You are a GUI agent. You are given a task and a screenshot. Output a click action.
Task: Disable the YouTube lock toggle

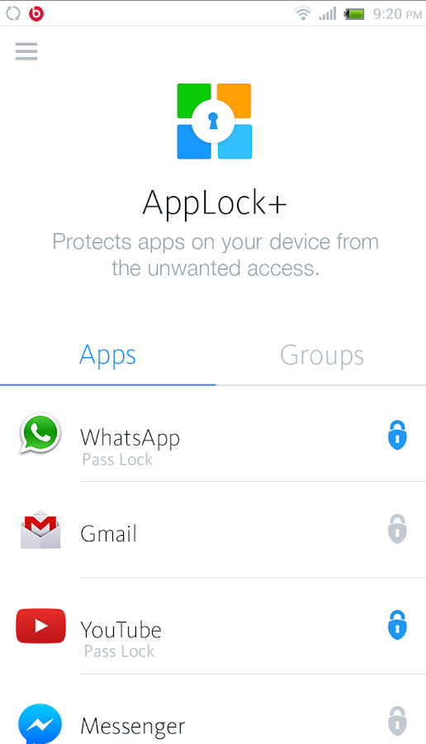point(397,625)
